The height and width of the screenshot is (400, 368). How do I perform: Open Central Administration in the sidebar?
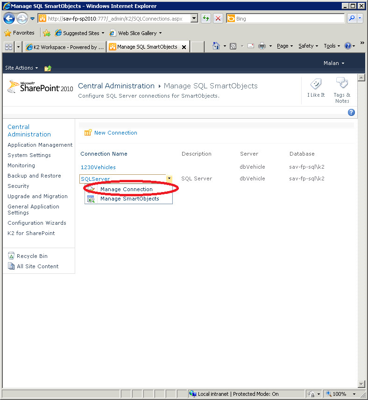[x=29, y=130]
